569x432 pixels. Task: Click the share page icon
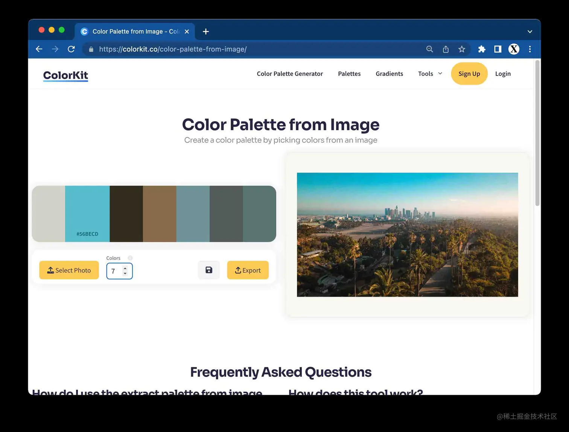pyautogui.click(x=446, y=49)
